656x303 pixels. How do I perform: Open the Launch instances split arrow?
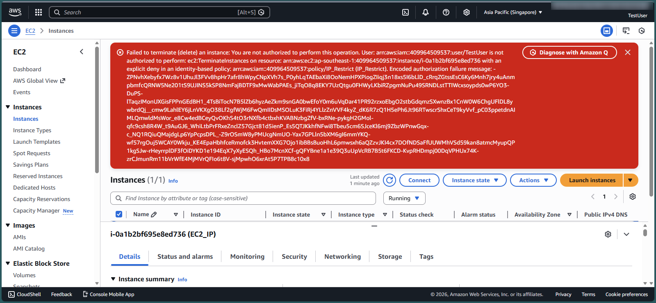pyautogui.click(x=631, y=180)
